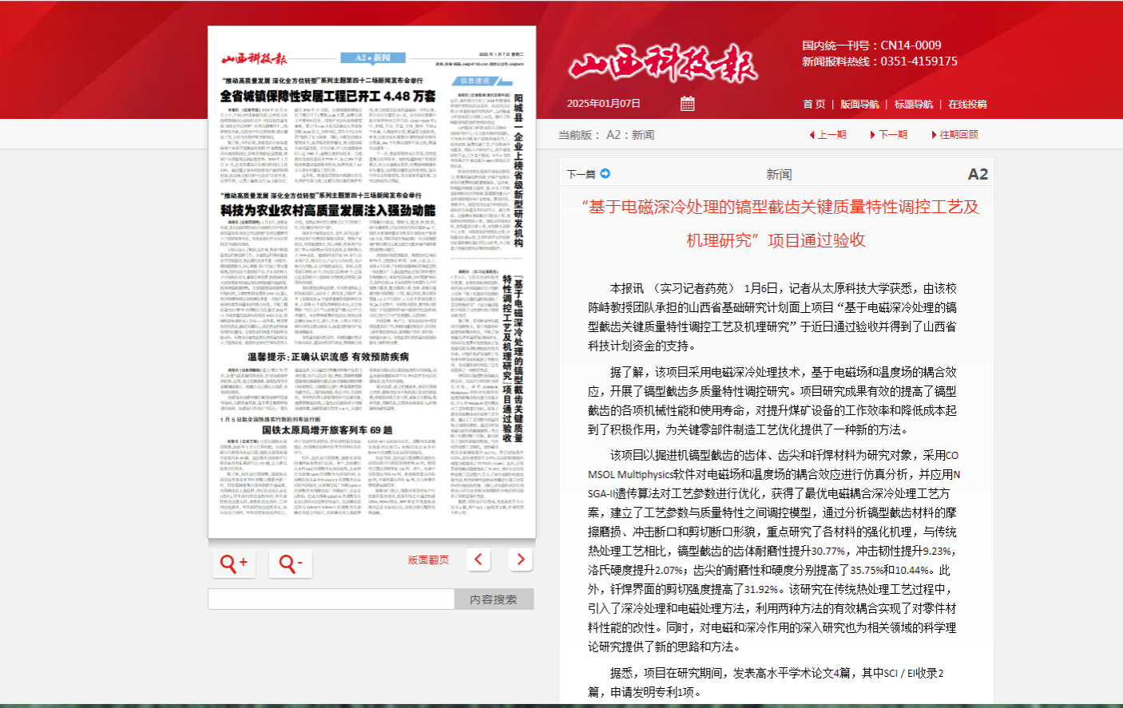Click the blue arrow beside 下一篇
This screenshot has width=1123, height=708.
click(x=605, y=173)
